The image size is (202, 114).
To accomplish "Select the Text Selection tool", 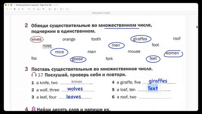I will point(7,9).
